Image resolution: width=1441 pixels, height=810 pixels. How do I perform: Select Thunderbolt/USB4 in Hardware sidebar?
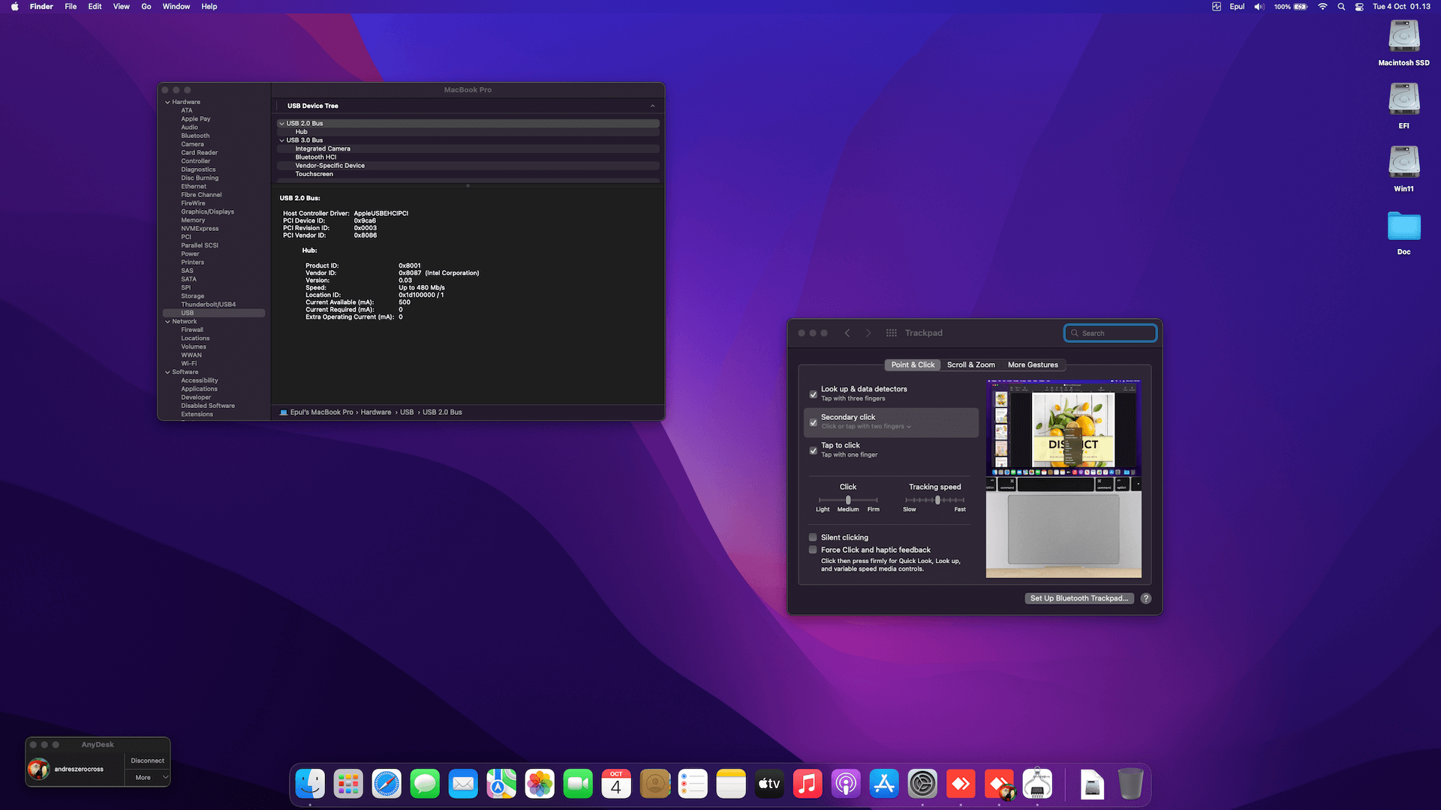click(x=208, y=304)
